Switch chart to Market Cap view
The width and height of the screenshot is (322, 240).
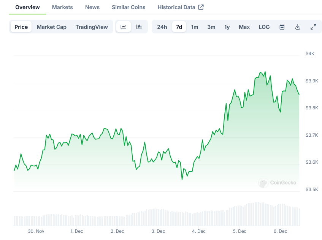pyautogui.click(x=52, y=27)
